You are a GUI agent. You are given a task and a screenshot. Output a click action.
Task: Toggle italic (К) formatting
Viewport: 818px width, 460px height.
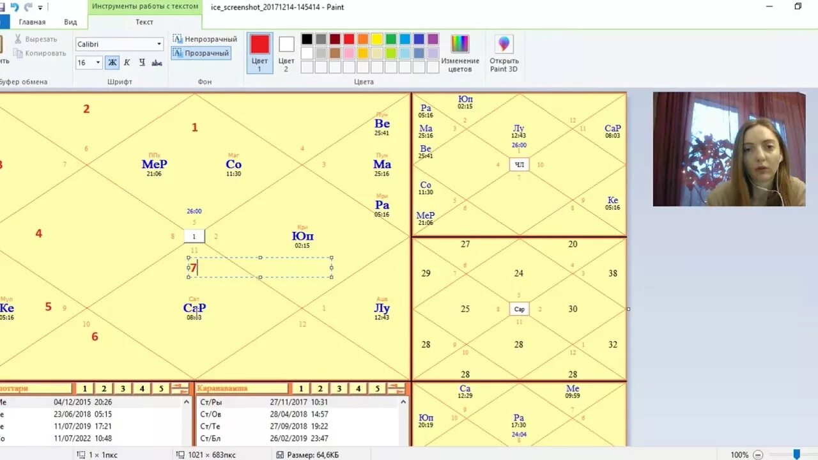127,63
